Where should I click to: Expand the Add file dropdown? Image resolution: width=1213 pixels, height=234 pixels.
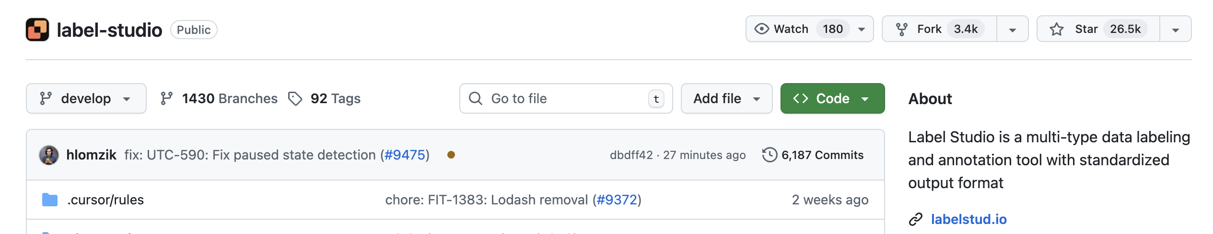(726, 99)
